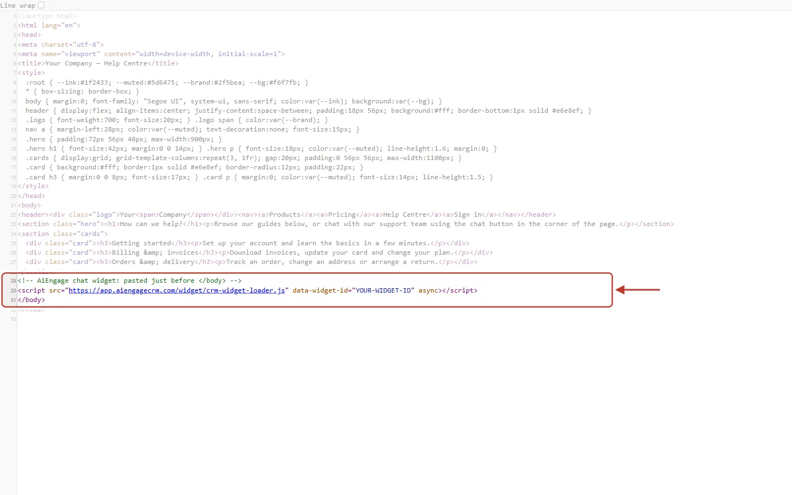Click the "Getting started" card markup line
The image size is (792, 495).
248,243
